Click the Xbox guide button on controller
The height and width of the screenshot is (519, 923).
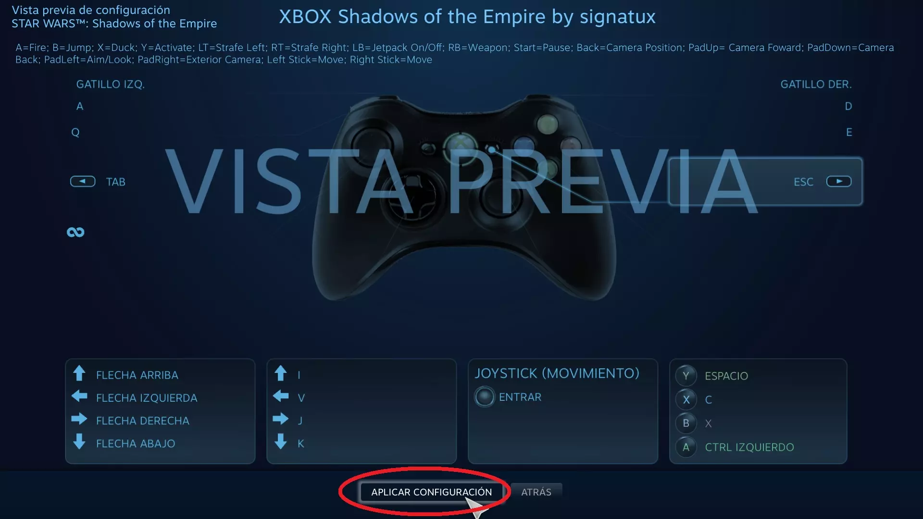coord(460,144)
